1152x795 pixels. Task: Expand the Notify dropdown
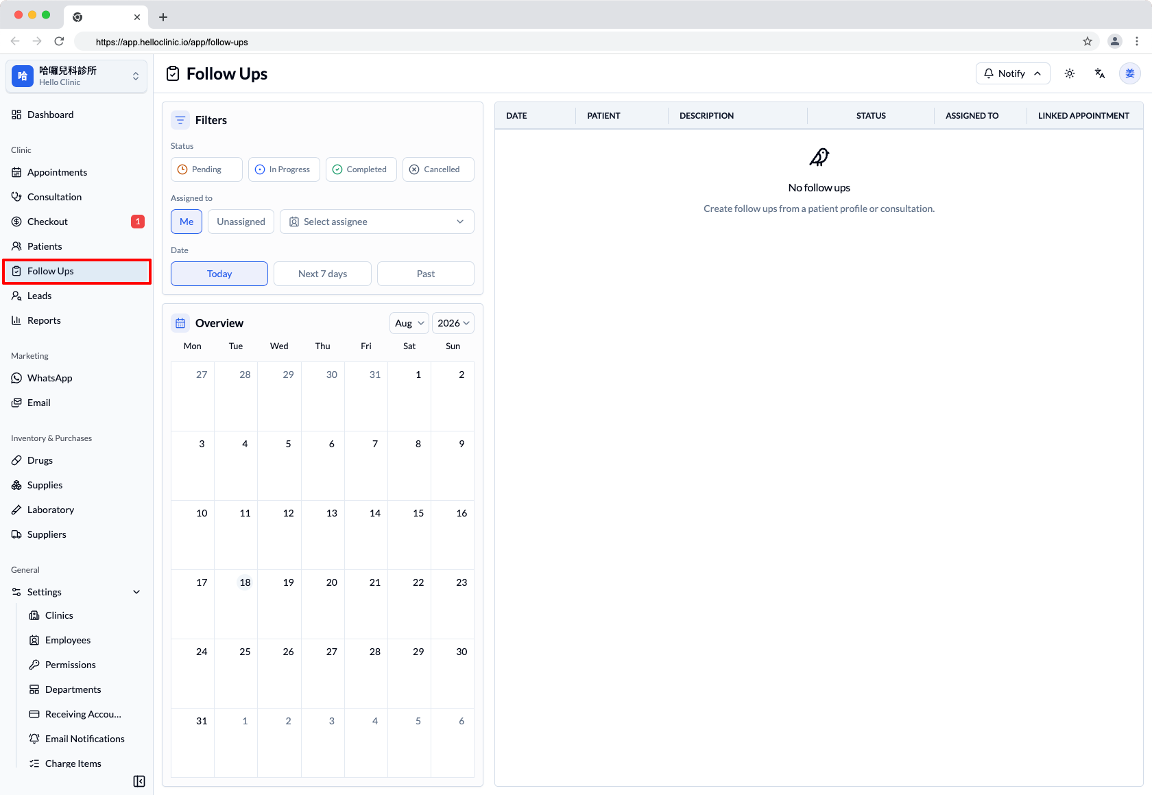point(1013,73)
